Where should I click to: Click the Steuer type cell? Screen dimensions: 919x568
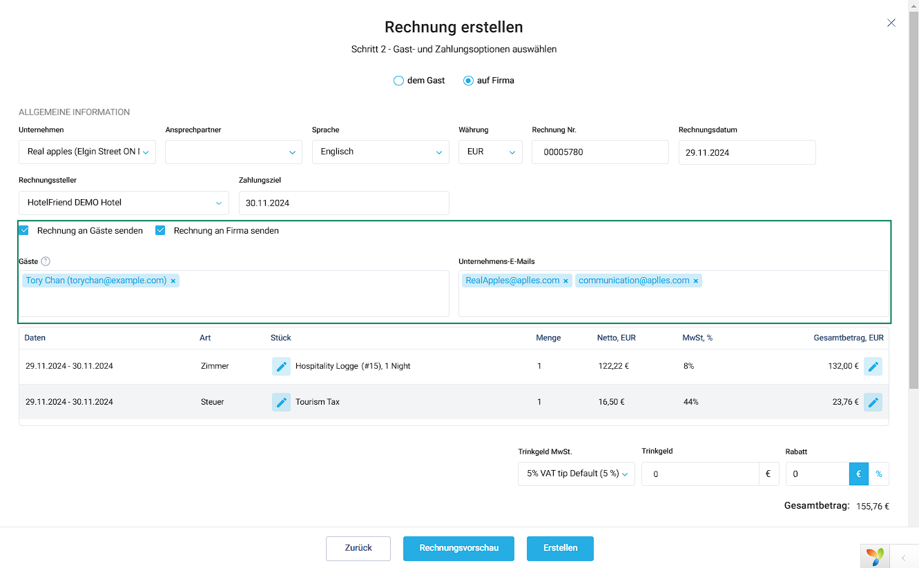pyautogui.click(x=213, y=402)
